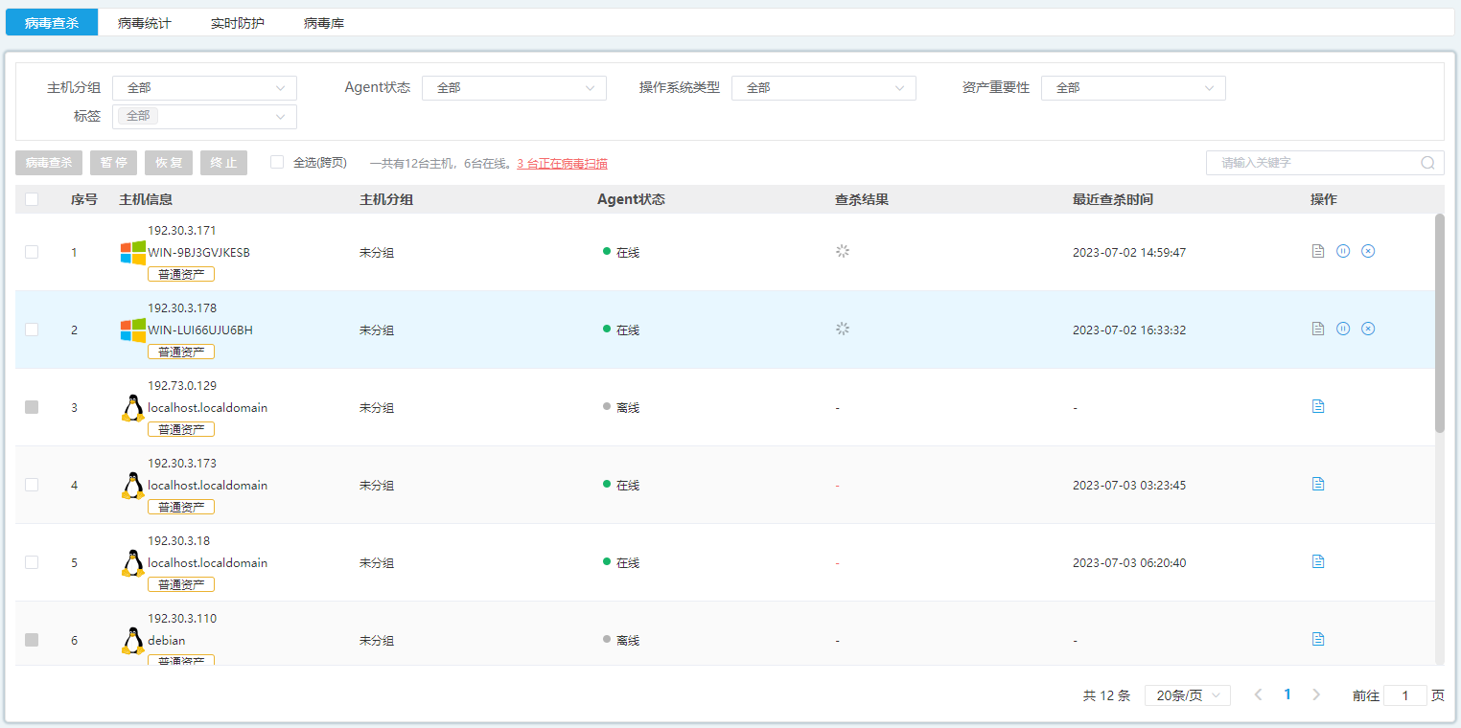Image resolution: width=1461 pixels, height=728 pixels.
Task: View report icon for host 192.73.0.129
Action: (x=1318, y=406)
